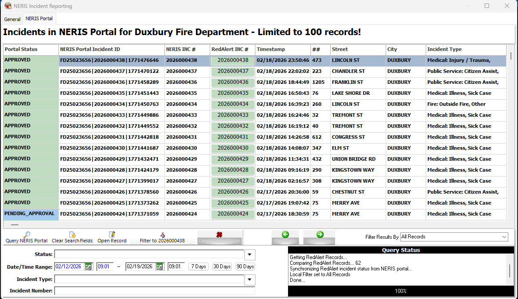Sort by the Portal Status column header

coord(31,50)
